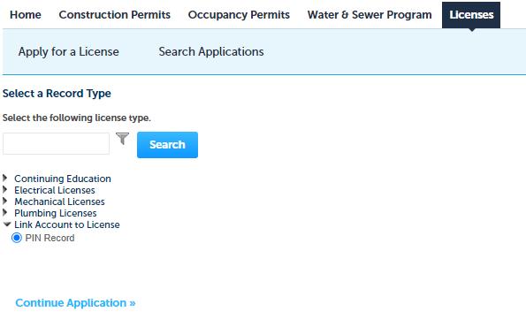
Task: Open the Search Applications submenu
Action: coord(211,51)
